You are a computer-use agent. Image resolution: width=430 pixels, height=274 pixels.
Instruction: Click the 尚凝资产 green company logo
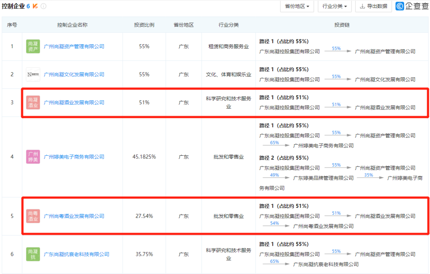[x=33, y=46]
